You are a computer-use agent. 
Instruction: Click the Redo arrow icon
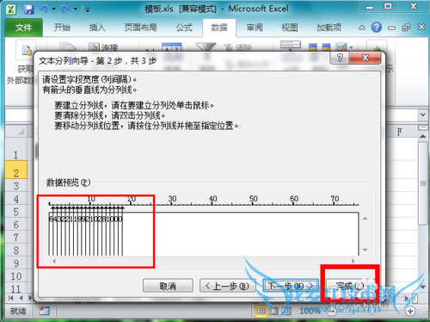coord(65,9)
